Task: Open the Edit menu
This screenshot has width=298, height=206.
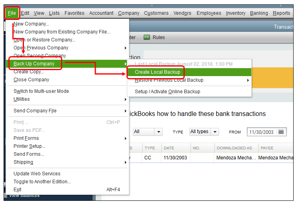Action: tap(25, 13)
